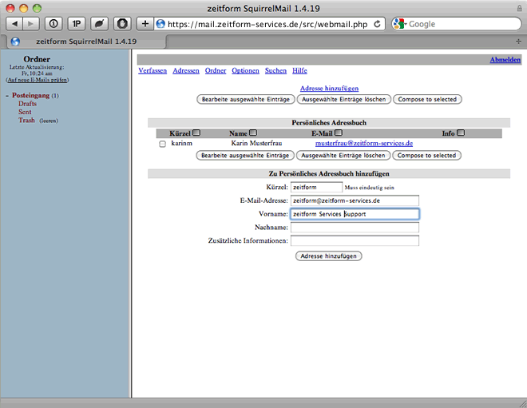Click the 1P toolbar button
527x408 pixels.
(77, 24)
